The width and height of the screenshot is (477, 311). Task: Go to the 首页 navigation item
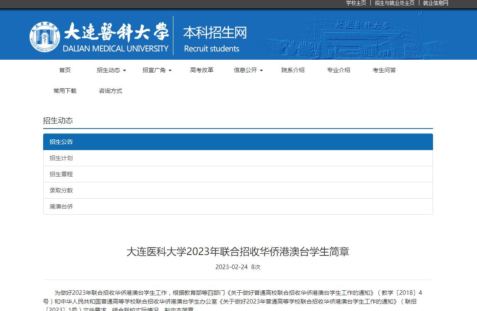[65, 70]
